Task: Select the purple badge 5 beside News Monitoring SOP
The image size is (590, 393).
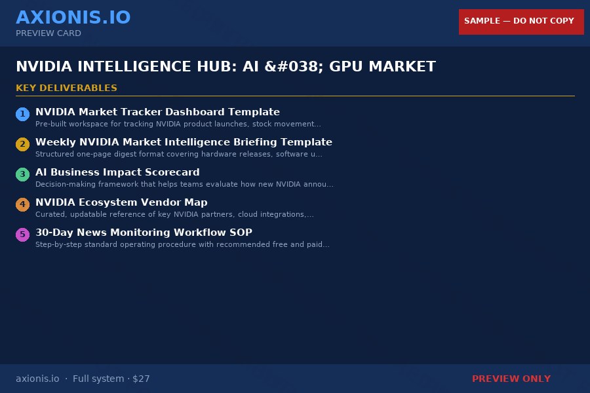Action: pyautogui.click(x=22, y=234)
